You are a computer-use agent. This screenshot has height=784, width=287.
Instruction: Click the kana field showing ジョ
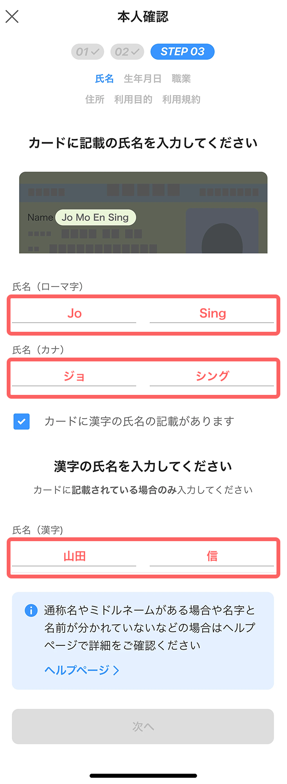pos(74,376)
